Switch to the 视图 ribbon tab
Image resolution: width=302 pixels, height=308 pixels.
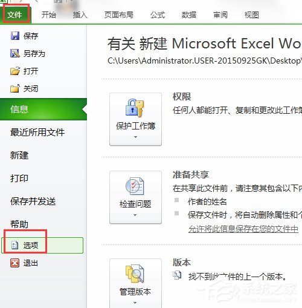(x=252, y=15)
